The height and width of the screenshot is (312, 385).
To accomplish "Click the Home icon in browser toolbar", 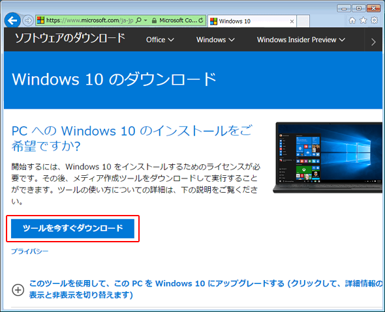I will 352,21.
